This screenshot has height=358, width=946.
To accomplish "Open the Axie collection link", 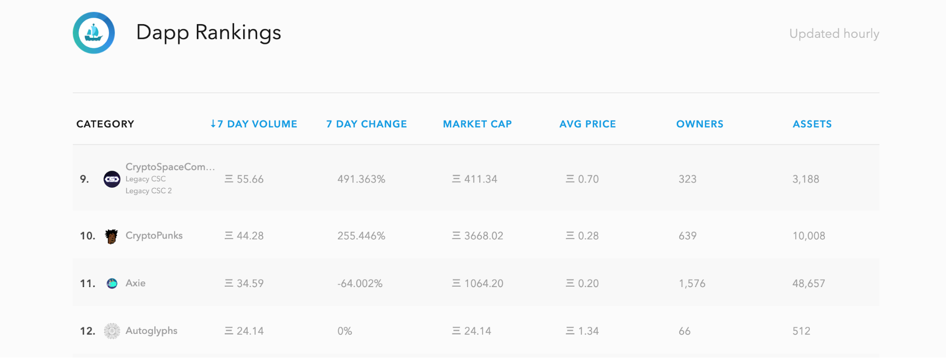I will [x=135, y=283].
